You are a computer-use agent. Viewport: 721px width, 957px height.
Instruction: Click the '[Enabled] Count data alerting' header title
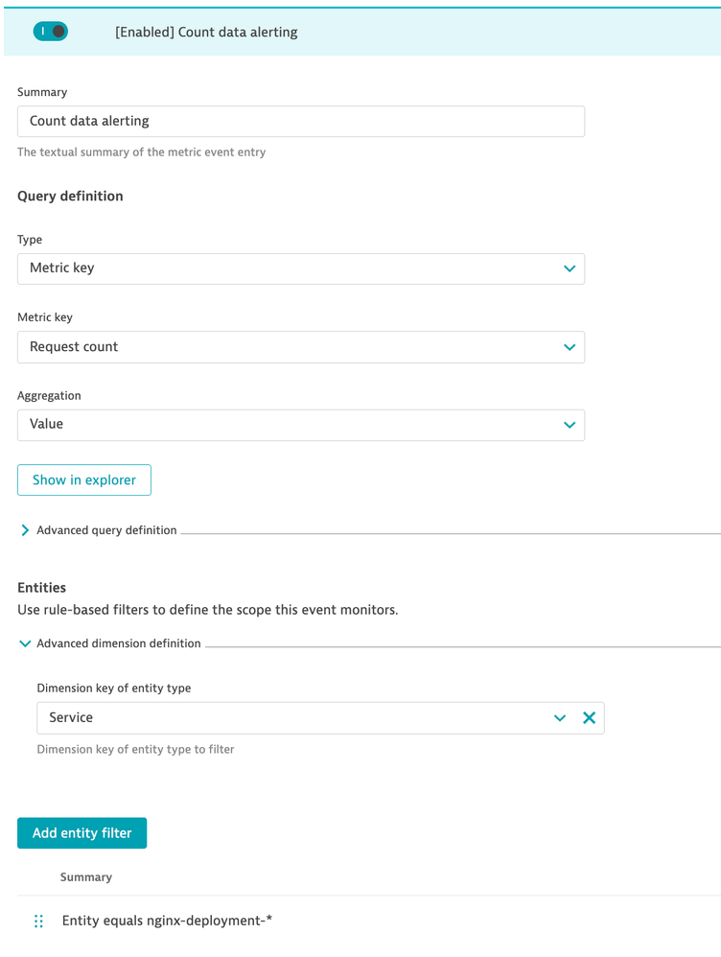tap(206, 32)
